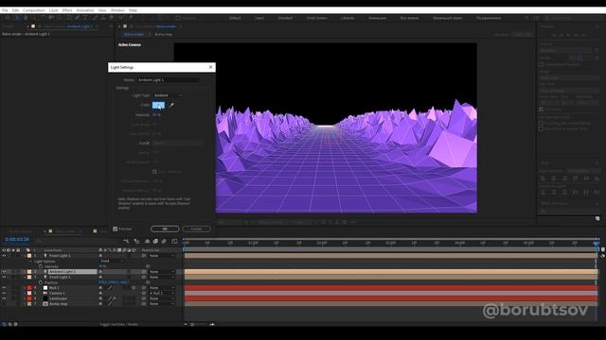
Task: Click the Landscape layer bar in timeline
Action: click(x=391, y=298)
